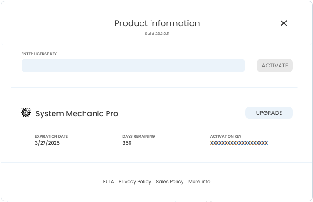The height and width of the screenshot is (202, 313).
Task: Click the Enter License Key field
Action: 133,66
